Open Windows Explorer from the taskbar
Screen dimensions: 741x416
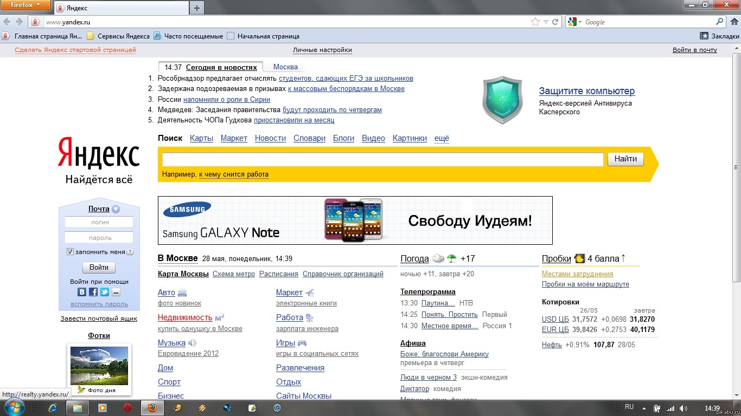(x=78, y=408)
